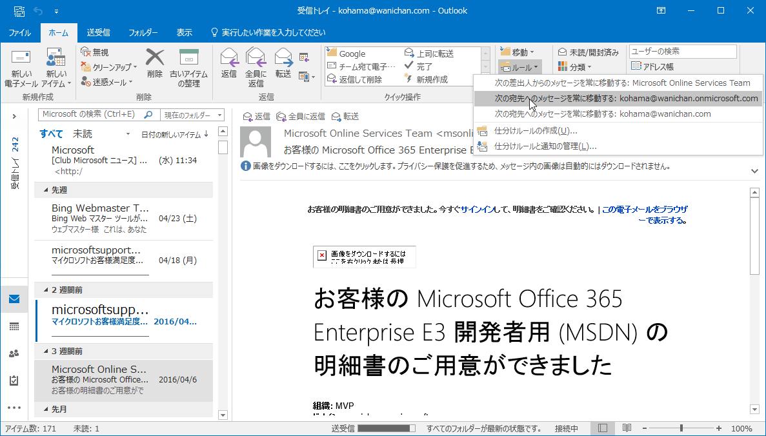Click the アドレス帳 address book button
This screenshot has width=766, height=436.
(x=652, y=66)
